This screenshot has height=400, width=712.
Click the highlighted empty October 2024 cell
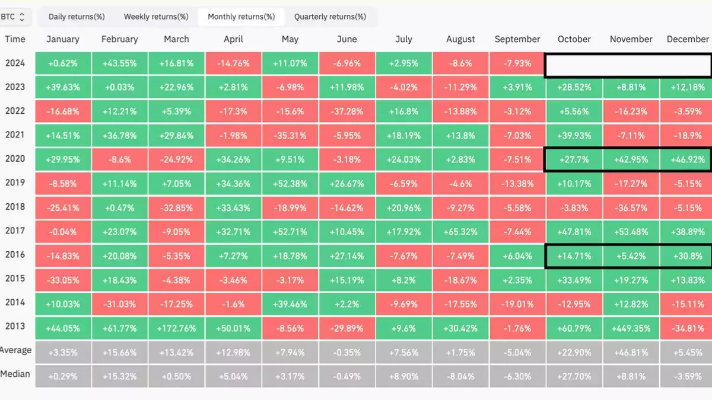[574, 64]
